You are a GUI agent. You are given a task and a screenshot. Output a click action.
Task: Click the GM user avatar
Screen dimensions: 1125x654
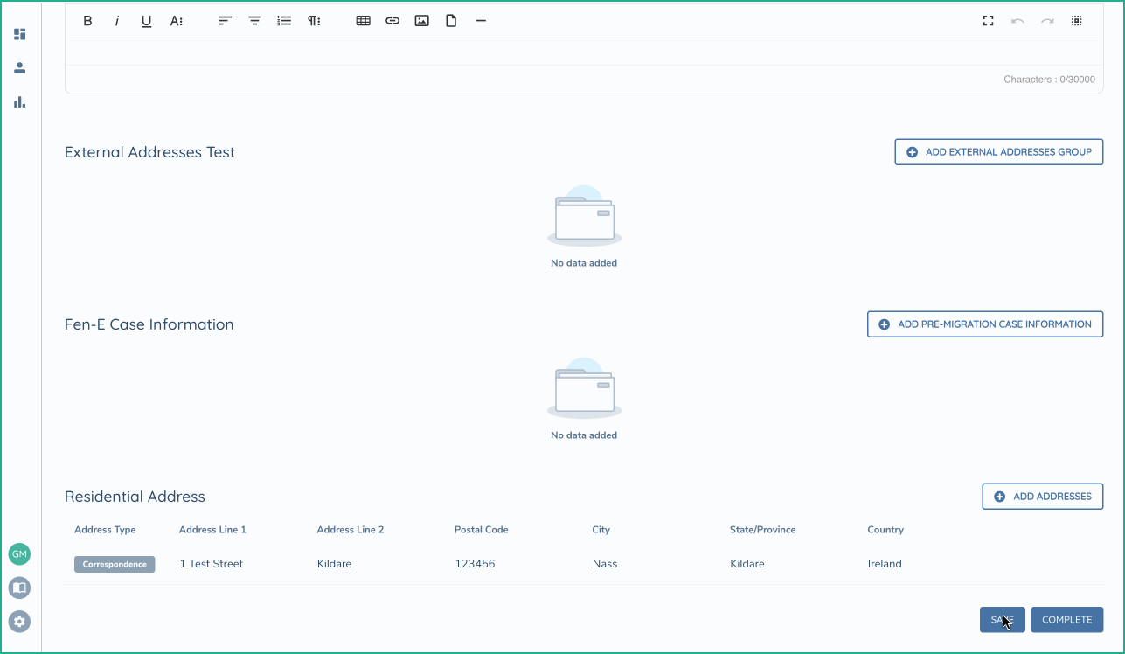point(19,554)
